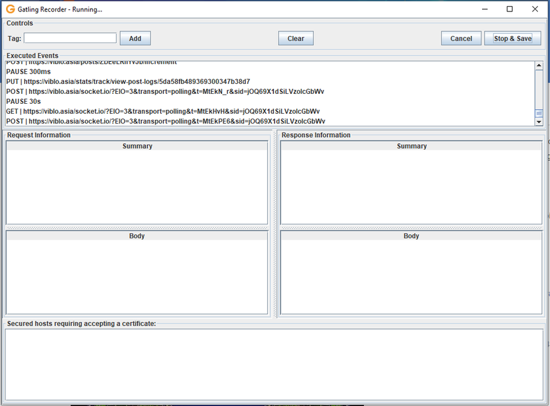Screen dimensions: 550x406
Task: Click Stop & Save button
Action: tap(513, 38)
